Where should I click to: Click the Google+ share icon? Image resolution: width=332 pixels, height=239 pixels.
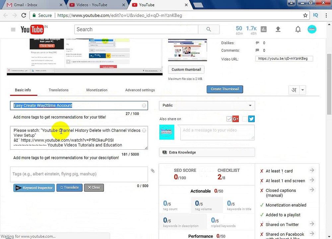(x=235, y=119)
